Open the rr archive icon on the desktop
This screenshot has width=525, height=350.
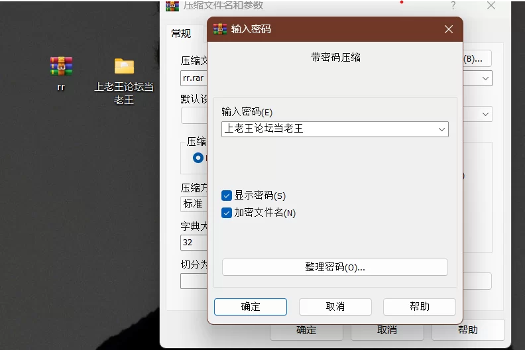pyautogui.click(x=61, y=66)
